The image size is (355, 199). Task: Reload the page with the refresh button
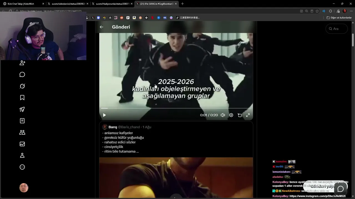pos(10,11)
